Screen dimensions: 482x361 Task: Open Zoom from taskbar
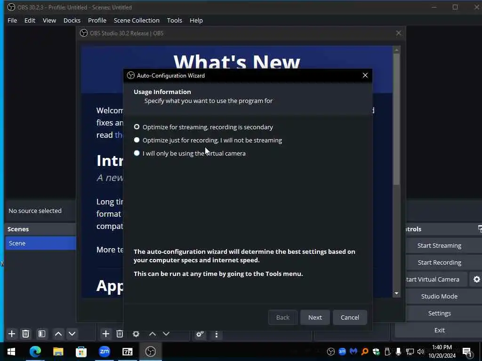tap(104, 352)
